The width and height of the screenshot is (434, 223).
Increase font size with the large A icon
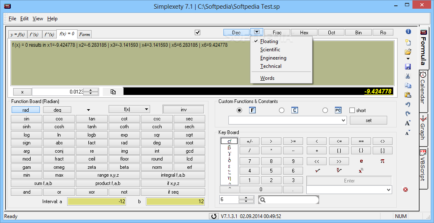tap(408, 123)
